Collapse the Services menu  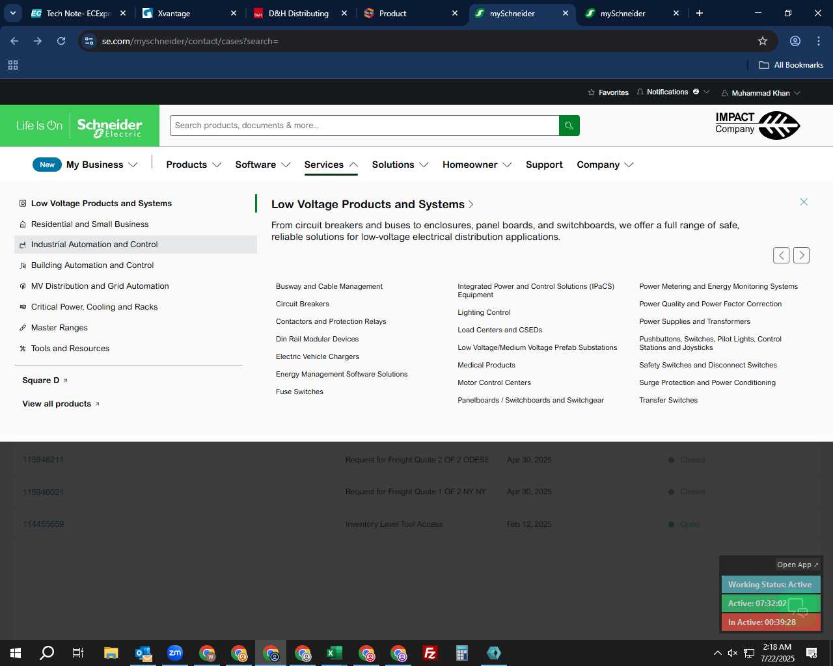331,165
